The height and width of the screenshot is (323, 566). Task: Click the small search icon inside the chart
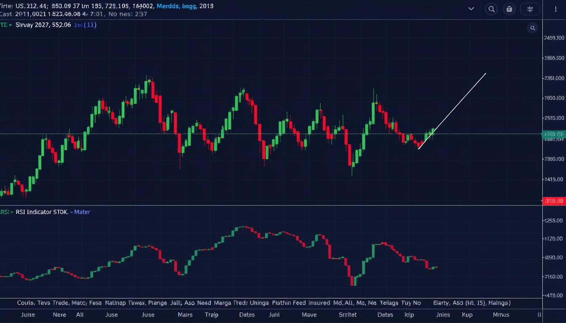[533, 28]
